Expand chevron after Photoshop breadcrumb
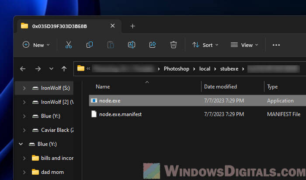Image resolution: width=306 pixels, height=180 pixels. [194, 69]
